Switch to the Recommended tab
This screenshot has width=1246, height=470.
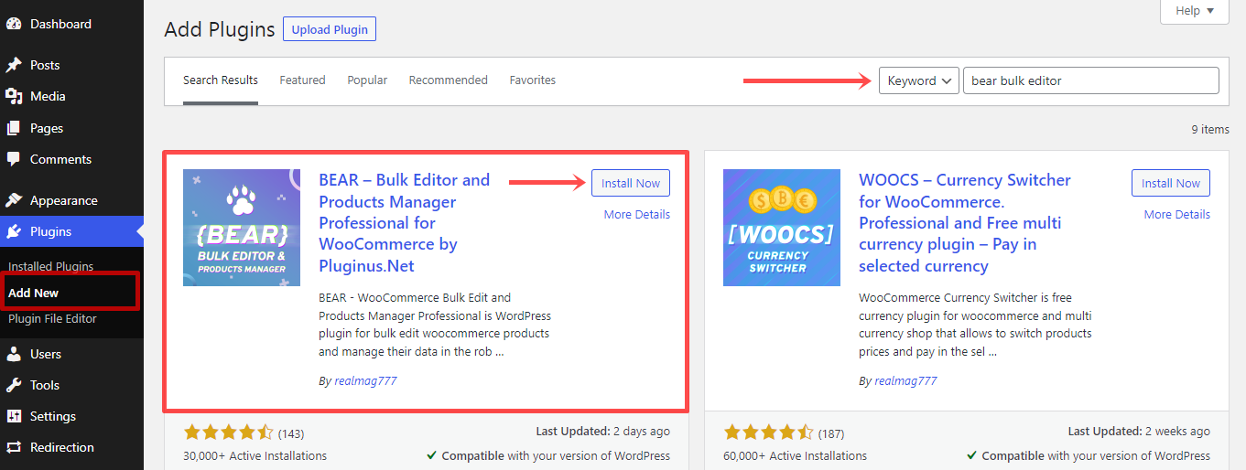pos(449,80)
